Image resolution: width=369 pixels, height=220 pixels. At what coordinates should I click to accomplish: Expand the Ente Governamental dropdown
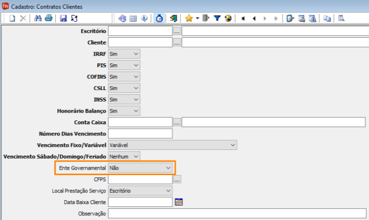(140, 168)
